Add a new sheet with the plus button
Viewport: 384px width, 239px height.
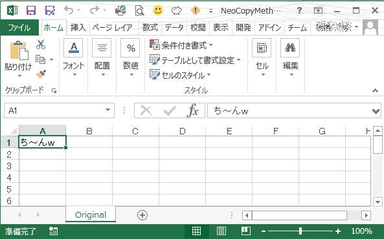tap(142, 215)
